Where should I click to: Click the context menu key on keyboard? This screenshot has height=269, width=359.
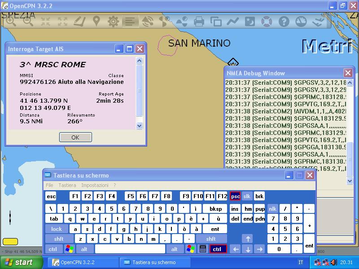coord(203,249)
